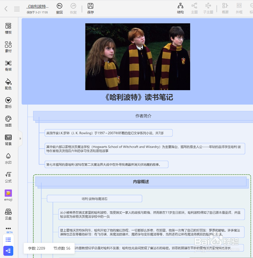Viewport: 253px width, 258px height.
Task: Redo with the 恢复 button
Action: [73, 9]
